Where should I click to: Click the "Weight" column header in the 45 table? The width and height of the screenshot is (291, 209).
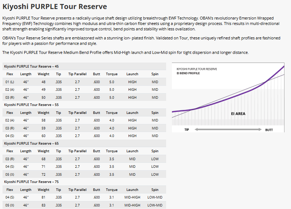[43, 74]
